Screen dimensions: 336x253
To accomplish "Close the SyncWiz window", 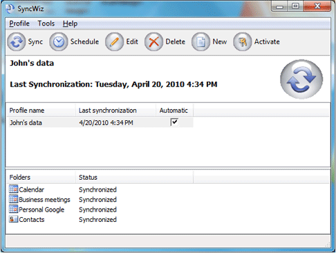I will coord(317,6).
